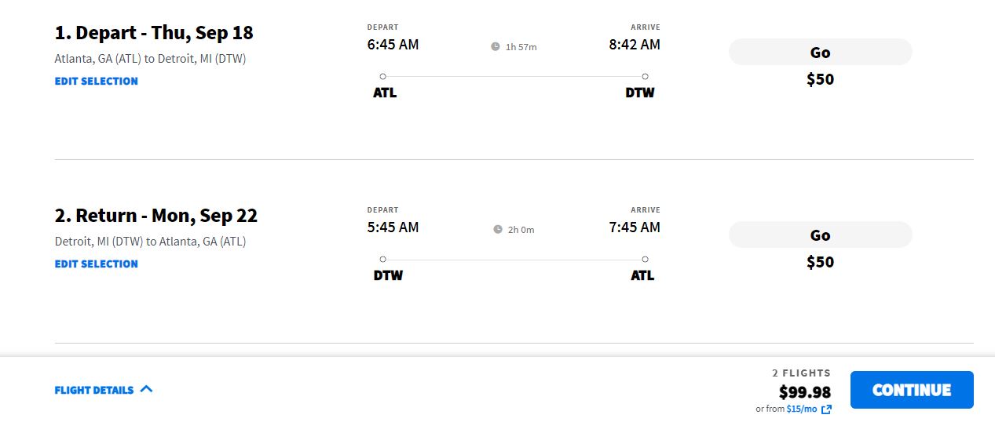Click the clock icon beside 1h 57m
The width and height of the screenshot is (995, 422).
click(496, 46)
